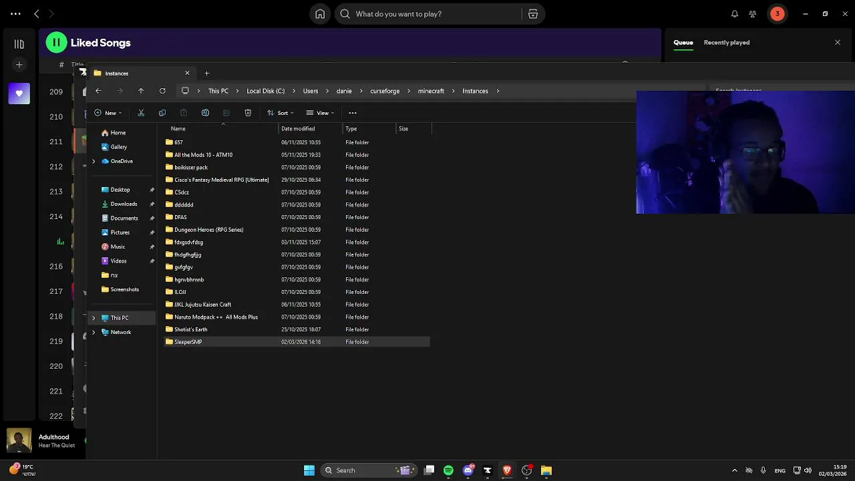Select folder All the Mods 10 - ATM10
Screen dimensions: 855x481
coord(297,155)
